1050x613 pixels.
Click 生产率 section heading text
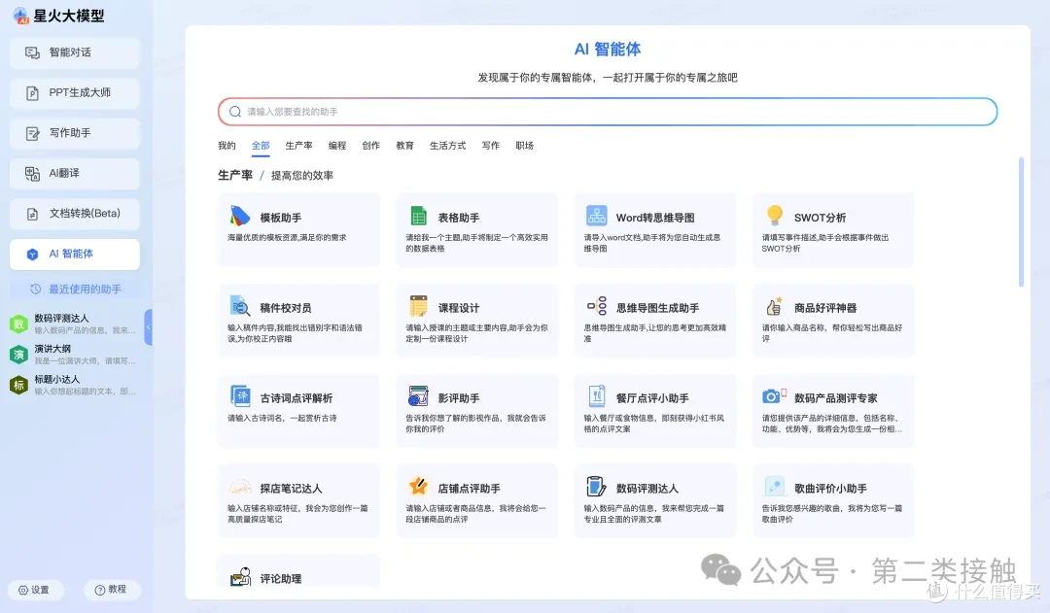pos(235,175)
